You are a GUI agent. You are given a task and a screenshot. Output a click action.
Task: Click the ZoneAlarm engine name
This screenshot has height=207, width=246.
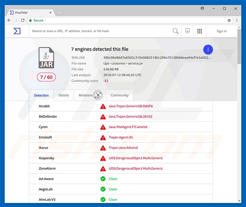pos(47,168)
